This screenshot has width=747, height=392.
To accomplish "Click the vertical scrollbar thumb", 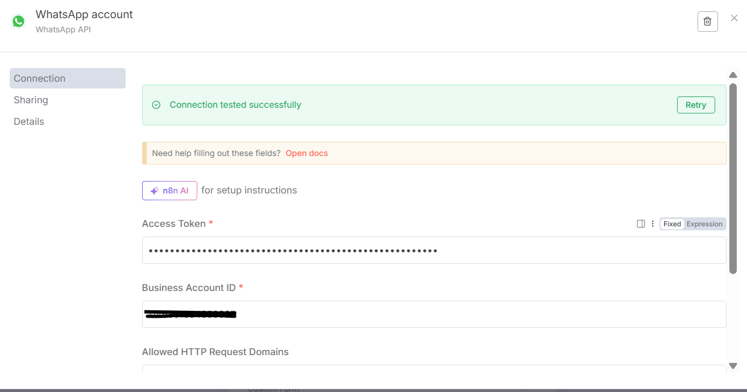I will [x=733, y=178].
